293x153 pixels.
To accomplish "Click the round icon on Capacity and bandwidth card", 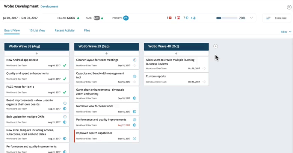I will pyautogui.click(x=134, y=76).
